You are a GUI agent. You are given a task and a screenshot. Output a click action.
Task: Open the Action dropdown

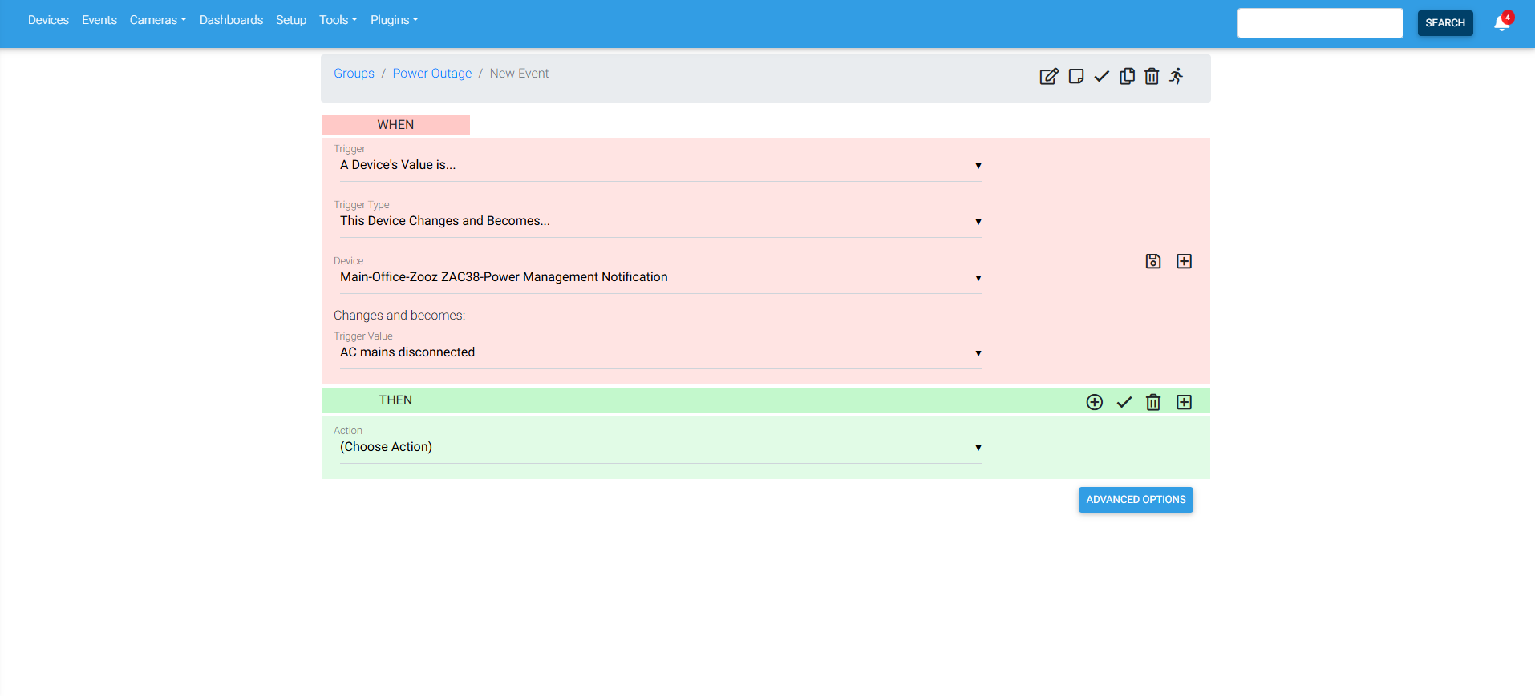(x=661, y=447)
